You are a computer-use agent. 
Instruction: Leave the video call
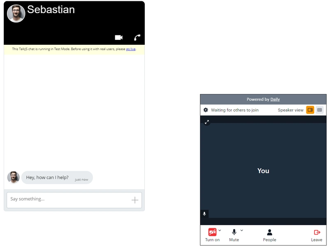tap(316, 235)
